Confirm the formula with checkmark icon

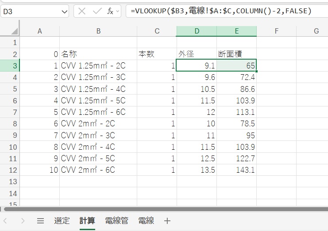coord(97,11)
